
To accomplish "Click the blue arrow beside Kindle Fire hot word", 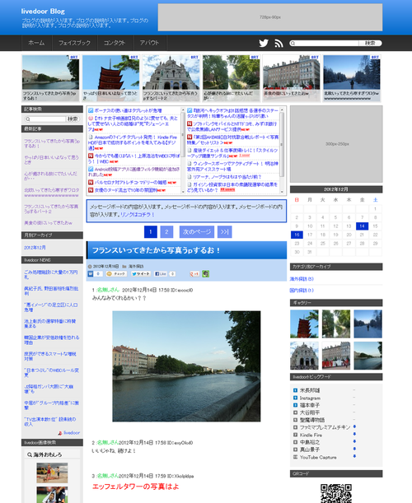I will (x=354, y=435).
